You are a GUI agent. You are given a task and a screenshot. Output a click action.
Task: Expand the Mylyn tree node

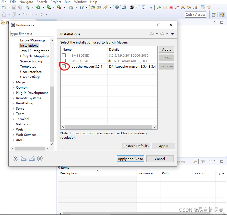pyautogui.click(x=13, y=82)
